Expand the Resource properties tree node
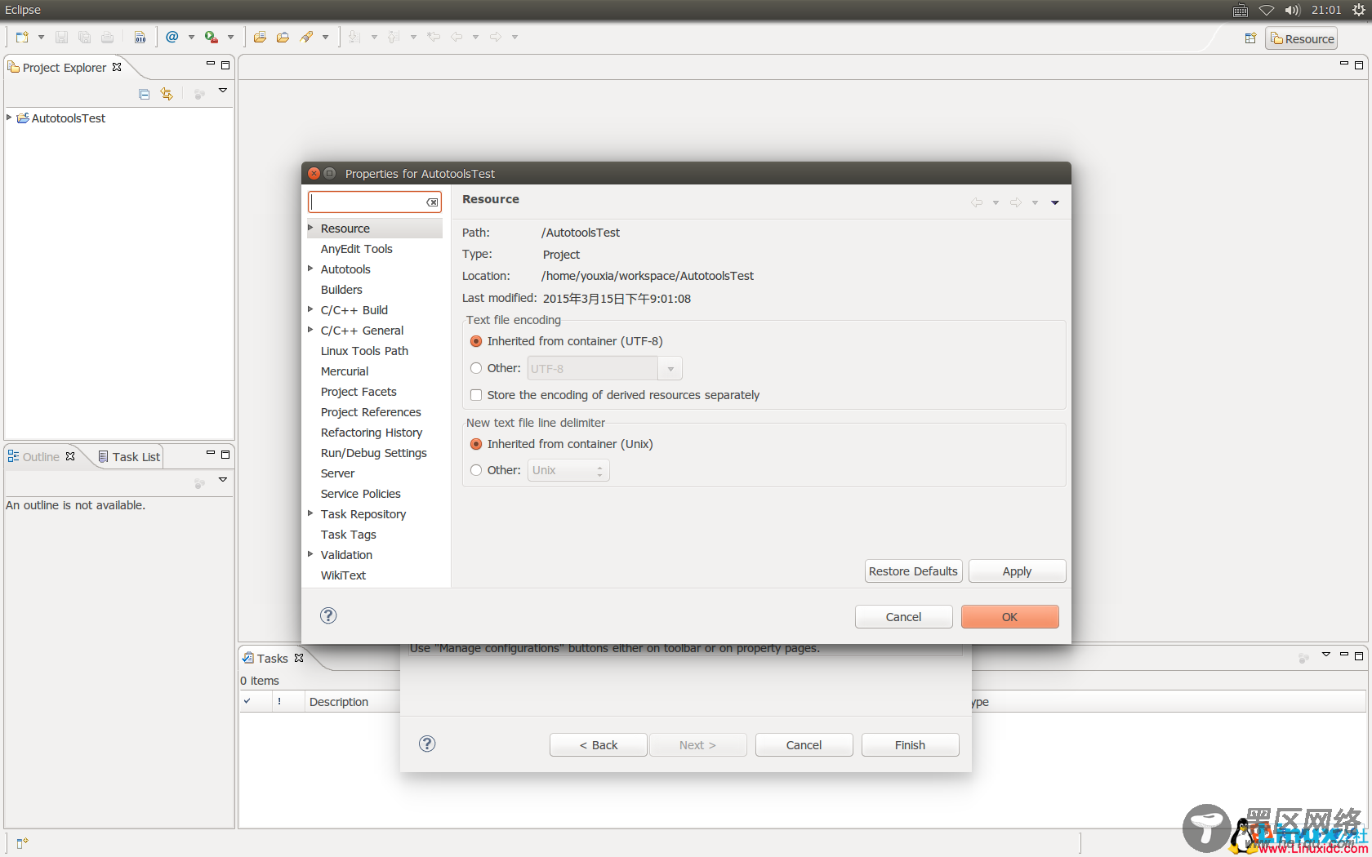The height and width of the screenshot is (857, 1372). (x=310, y=228)
